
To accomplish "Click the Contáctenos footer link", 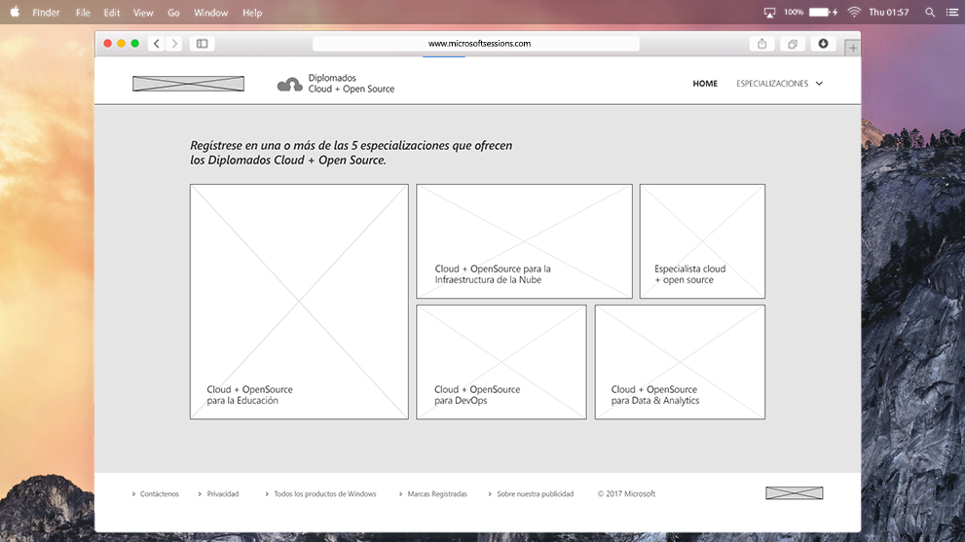I will (x=159, y=494).
